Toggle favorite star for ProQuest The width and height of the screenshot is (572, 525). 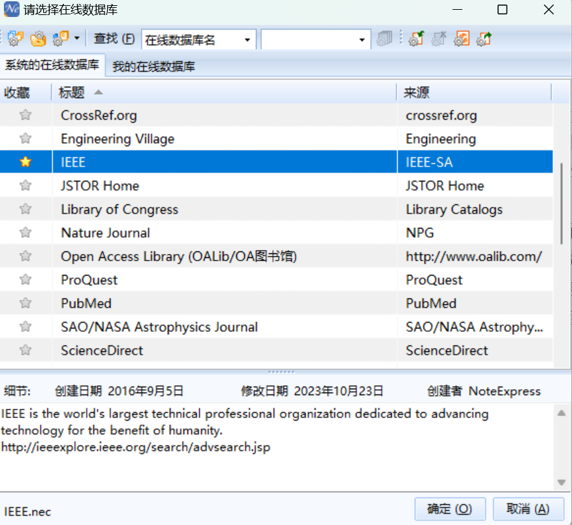25,279
